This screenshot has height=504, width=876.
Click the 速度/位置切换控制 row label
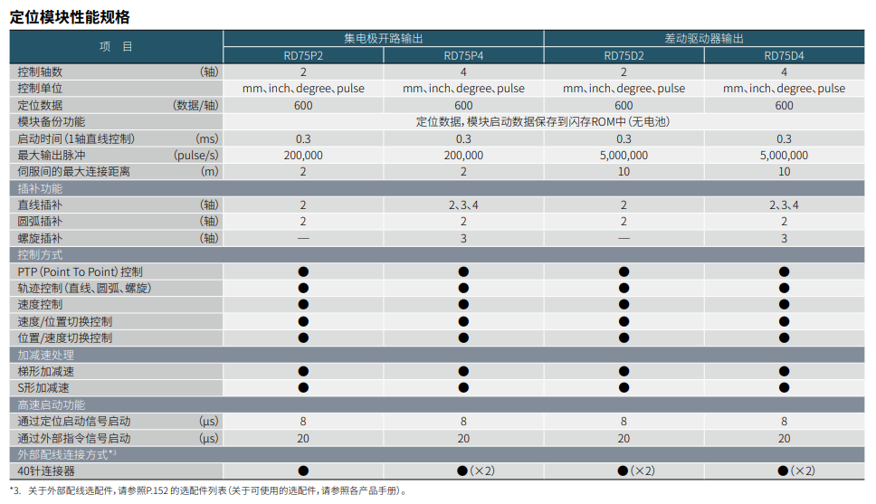pyautogui.click(x=65, y=321)
